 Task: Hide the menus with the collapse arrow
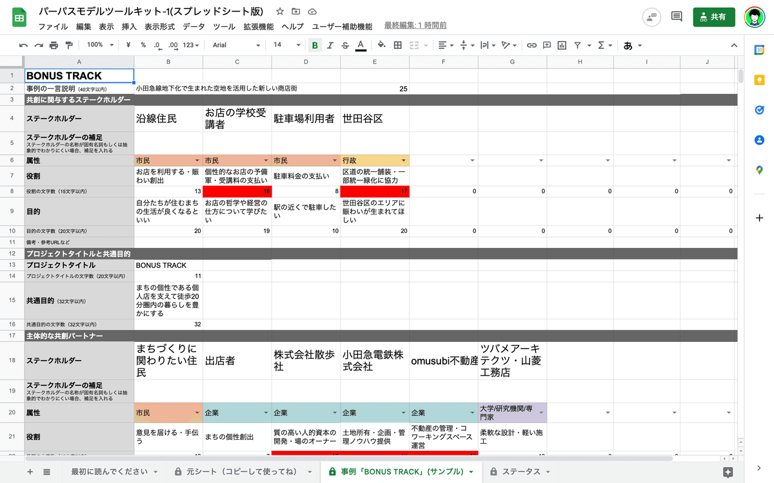(x=733, y=45)
